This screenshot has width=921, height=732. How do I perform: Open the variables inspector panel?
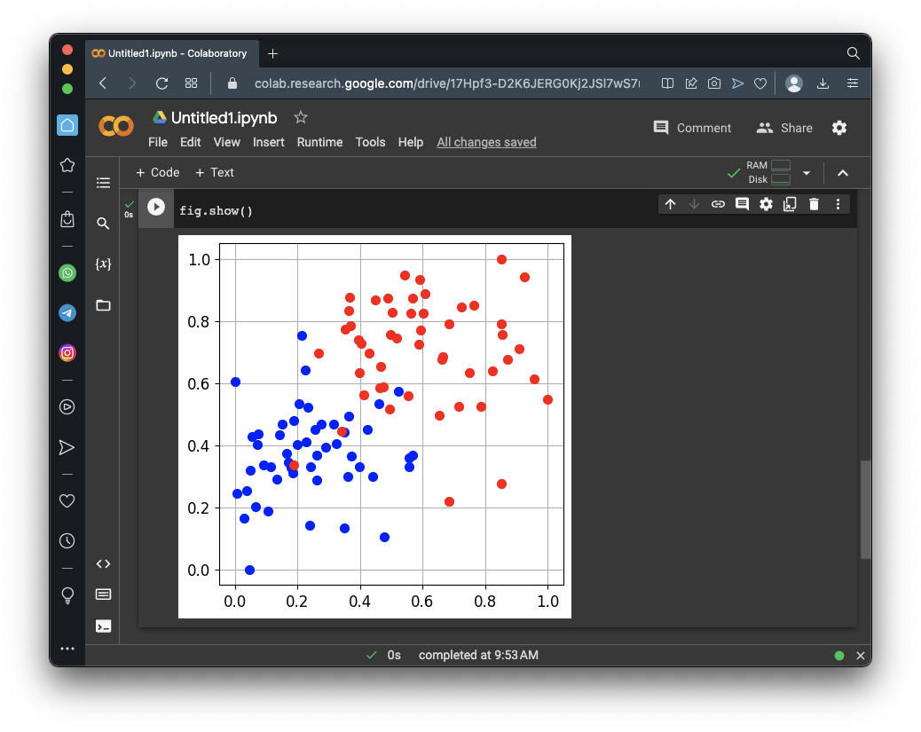(x=104, y=264)
